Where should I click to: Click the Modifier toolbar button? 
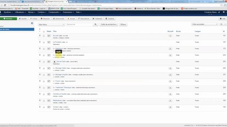click(23, 19)
